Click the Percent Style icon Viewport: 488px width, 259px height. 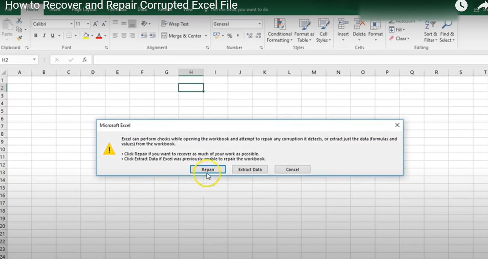pyautogui.click(x=230, y=36)
